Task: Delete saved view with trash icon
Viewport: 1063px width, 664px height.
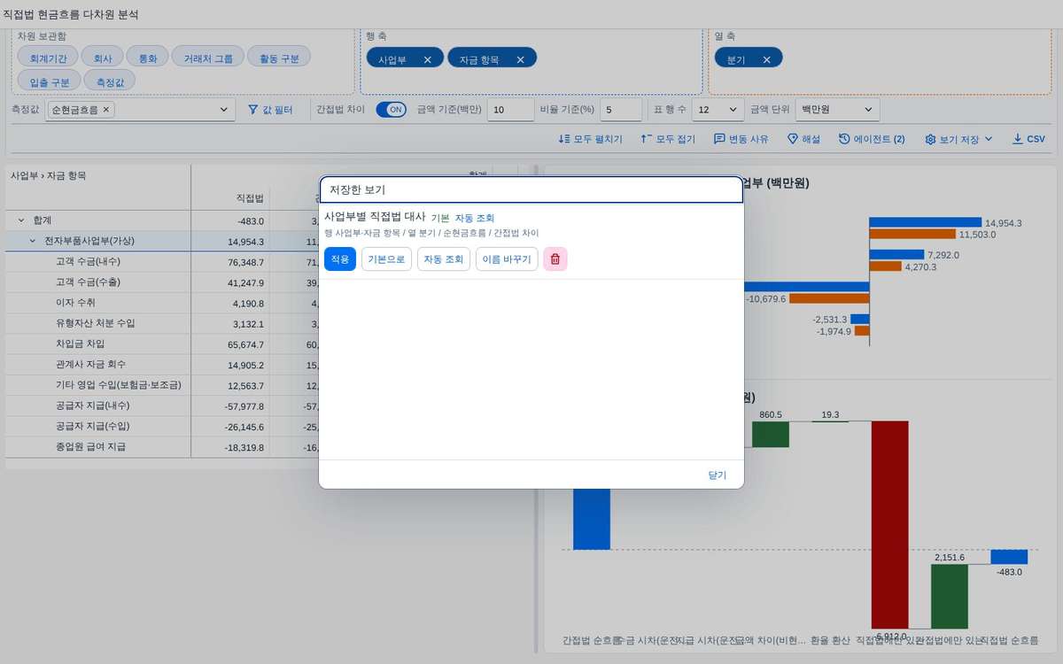Action: click(555, 259)
